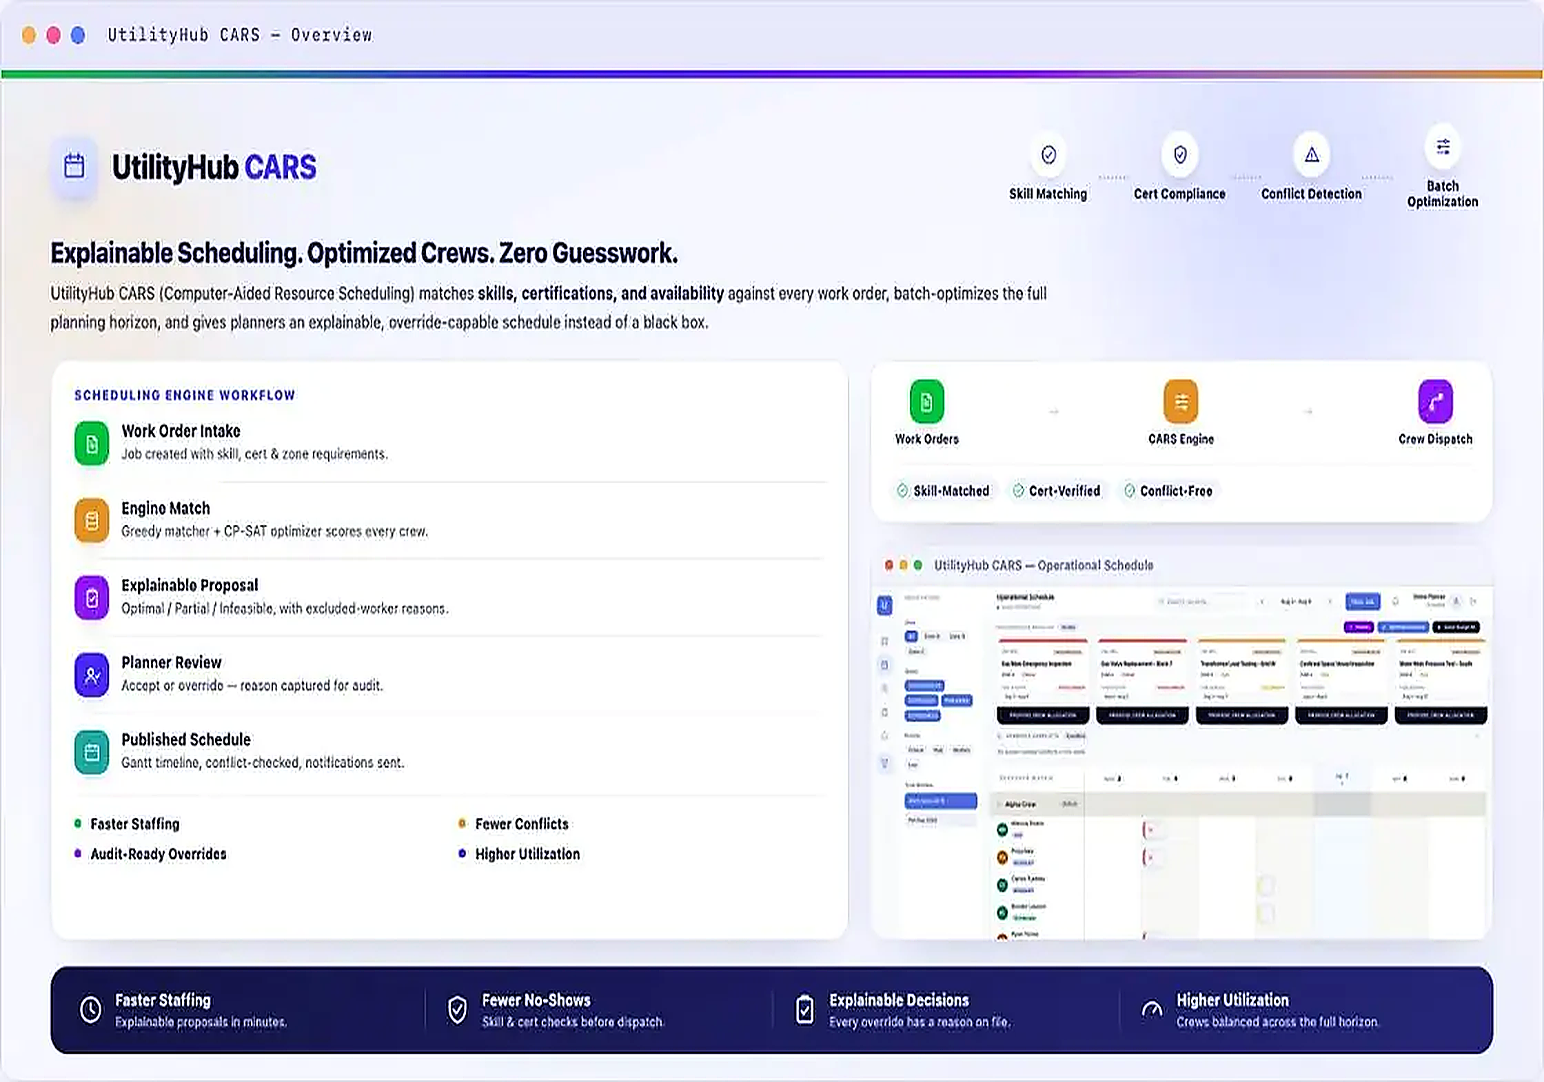Open the Operational Schedule preview thumbnail title bar
The width and height of the screenshot is (1544, 1082).
[1181, 565]
